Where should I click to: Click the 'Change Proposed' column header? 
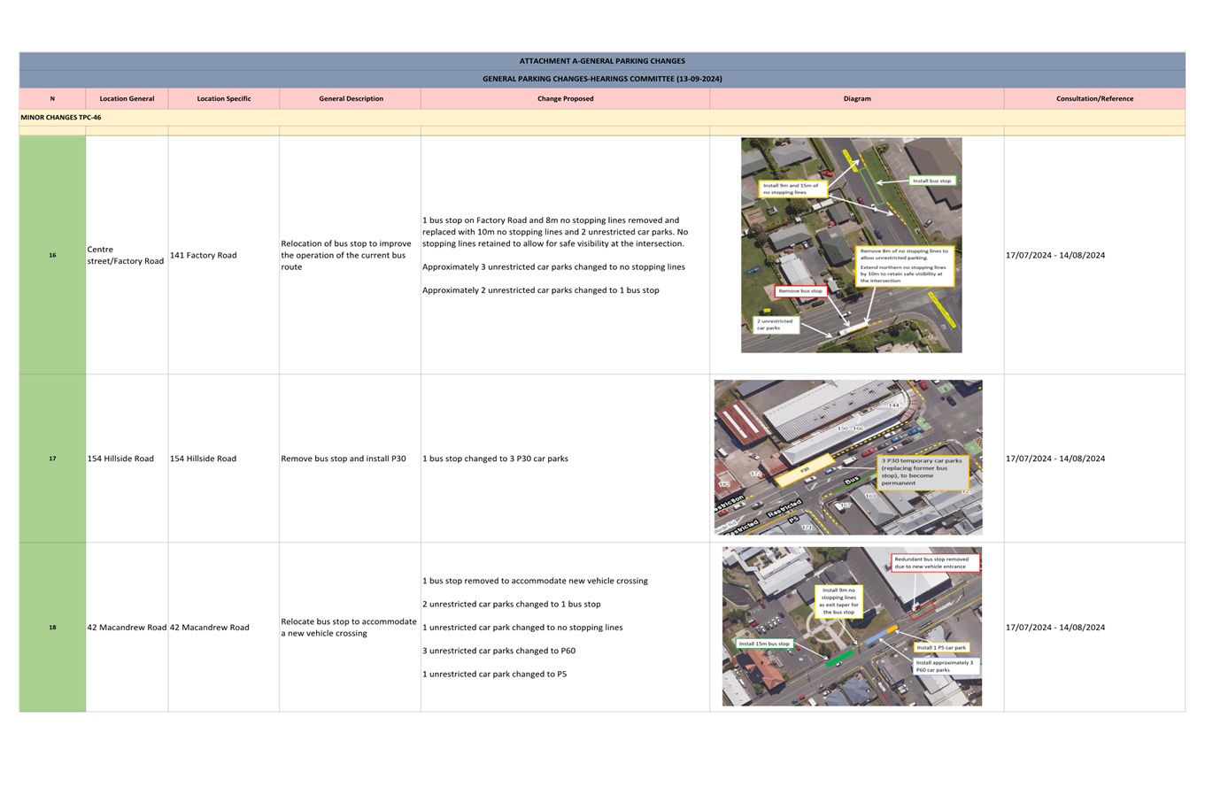tap(565, 98)
